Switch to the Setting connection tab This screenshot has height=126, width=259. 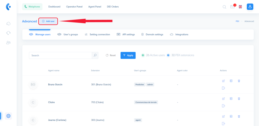tap(97, 34)
